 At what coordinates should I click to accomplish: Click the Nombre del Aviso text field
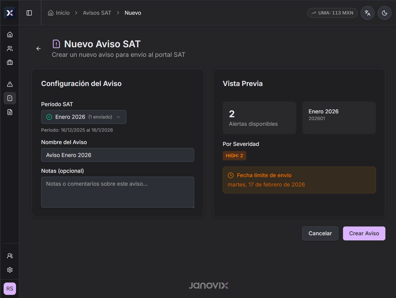[x=117, y=155]
